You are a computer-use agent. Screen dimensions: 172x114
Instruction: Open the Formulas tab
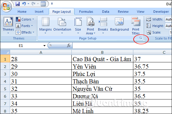click(86, 12)
